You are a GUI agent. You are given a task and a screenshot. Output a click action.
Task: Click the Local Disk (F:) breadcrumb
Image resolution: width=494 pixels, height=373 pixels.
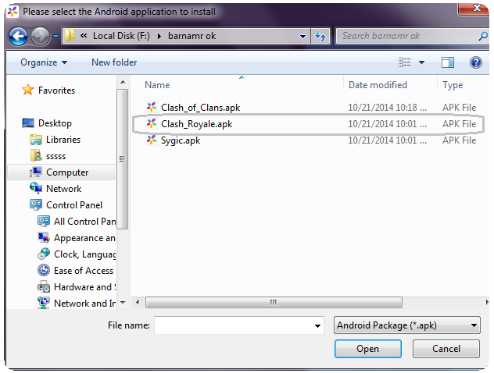pos(121,36)
